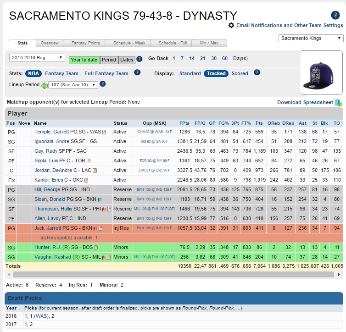The height and width of the screenshot is (332, 346).
Task: Switch stats to NBA
Action: (x=33, y=73)
